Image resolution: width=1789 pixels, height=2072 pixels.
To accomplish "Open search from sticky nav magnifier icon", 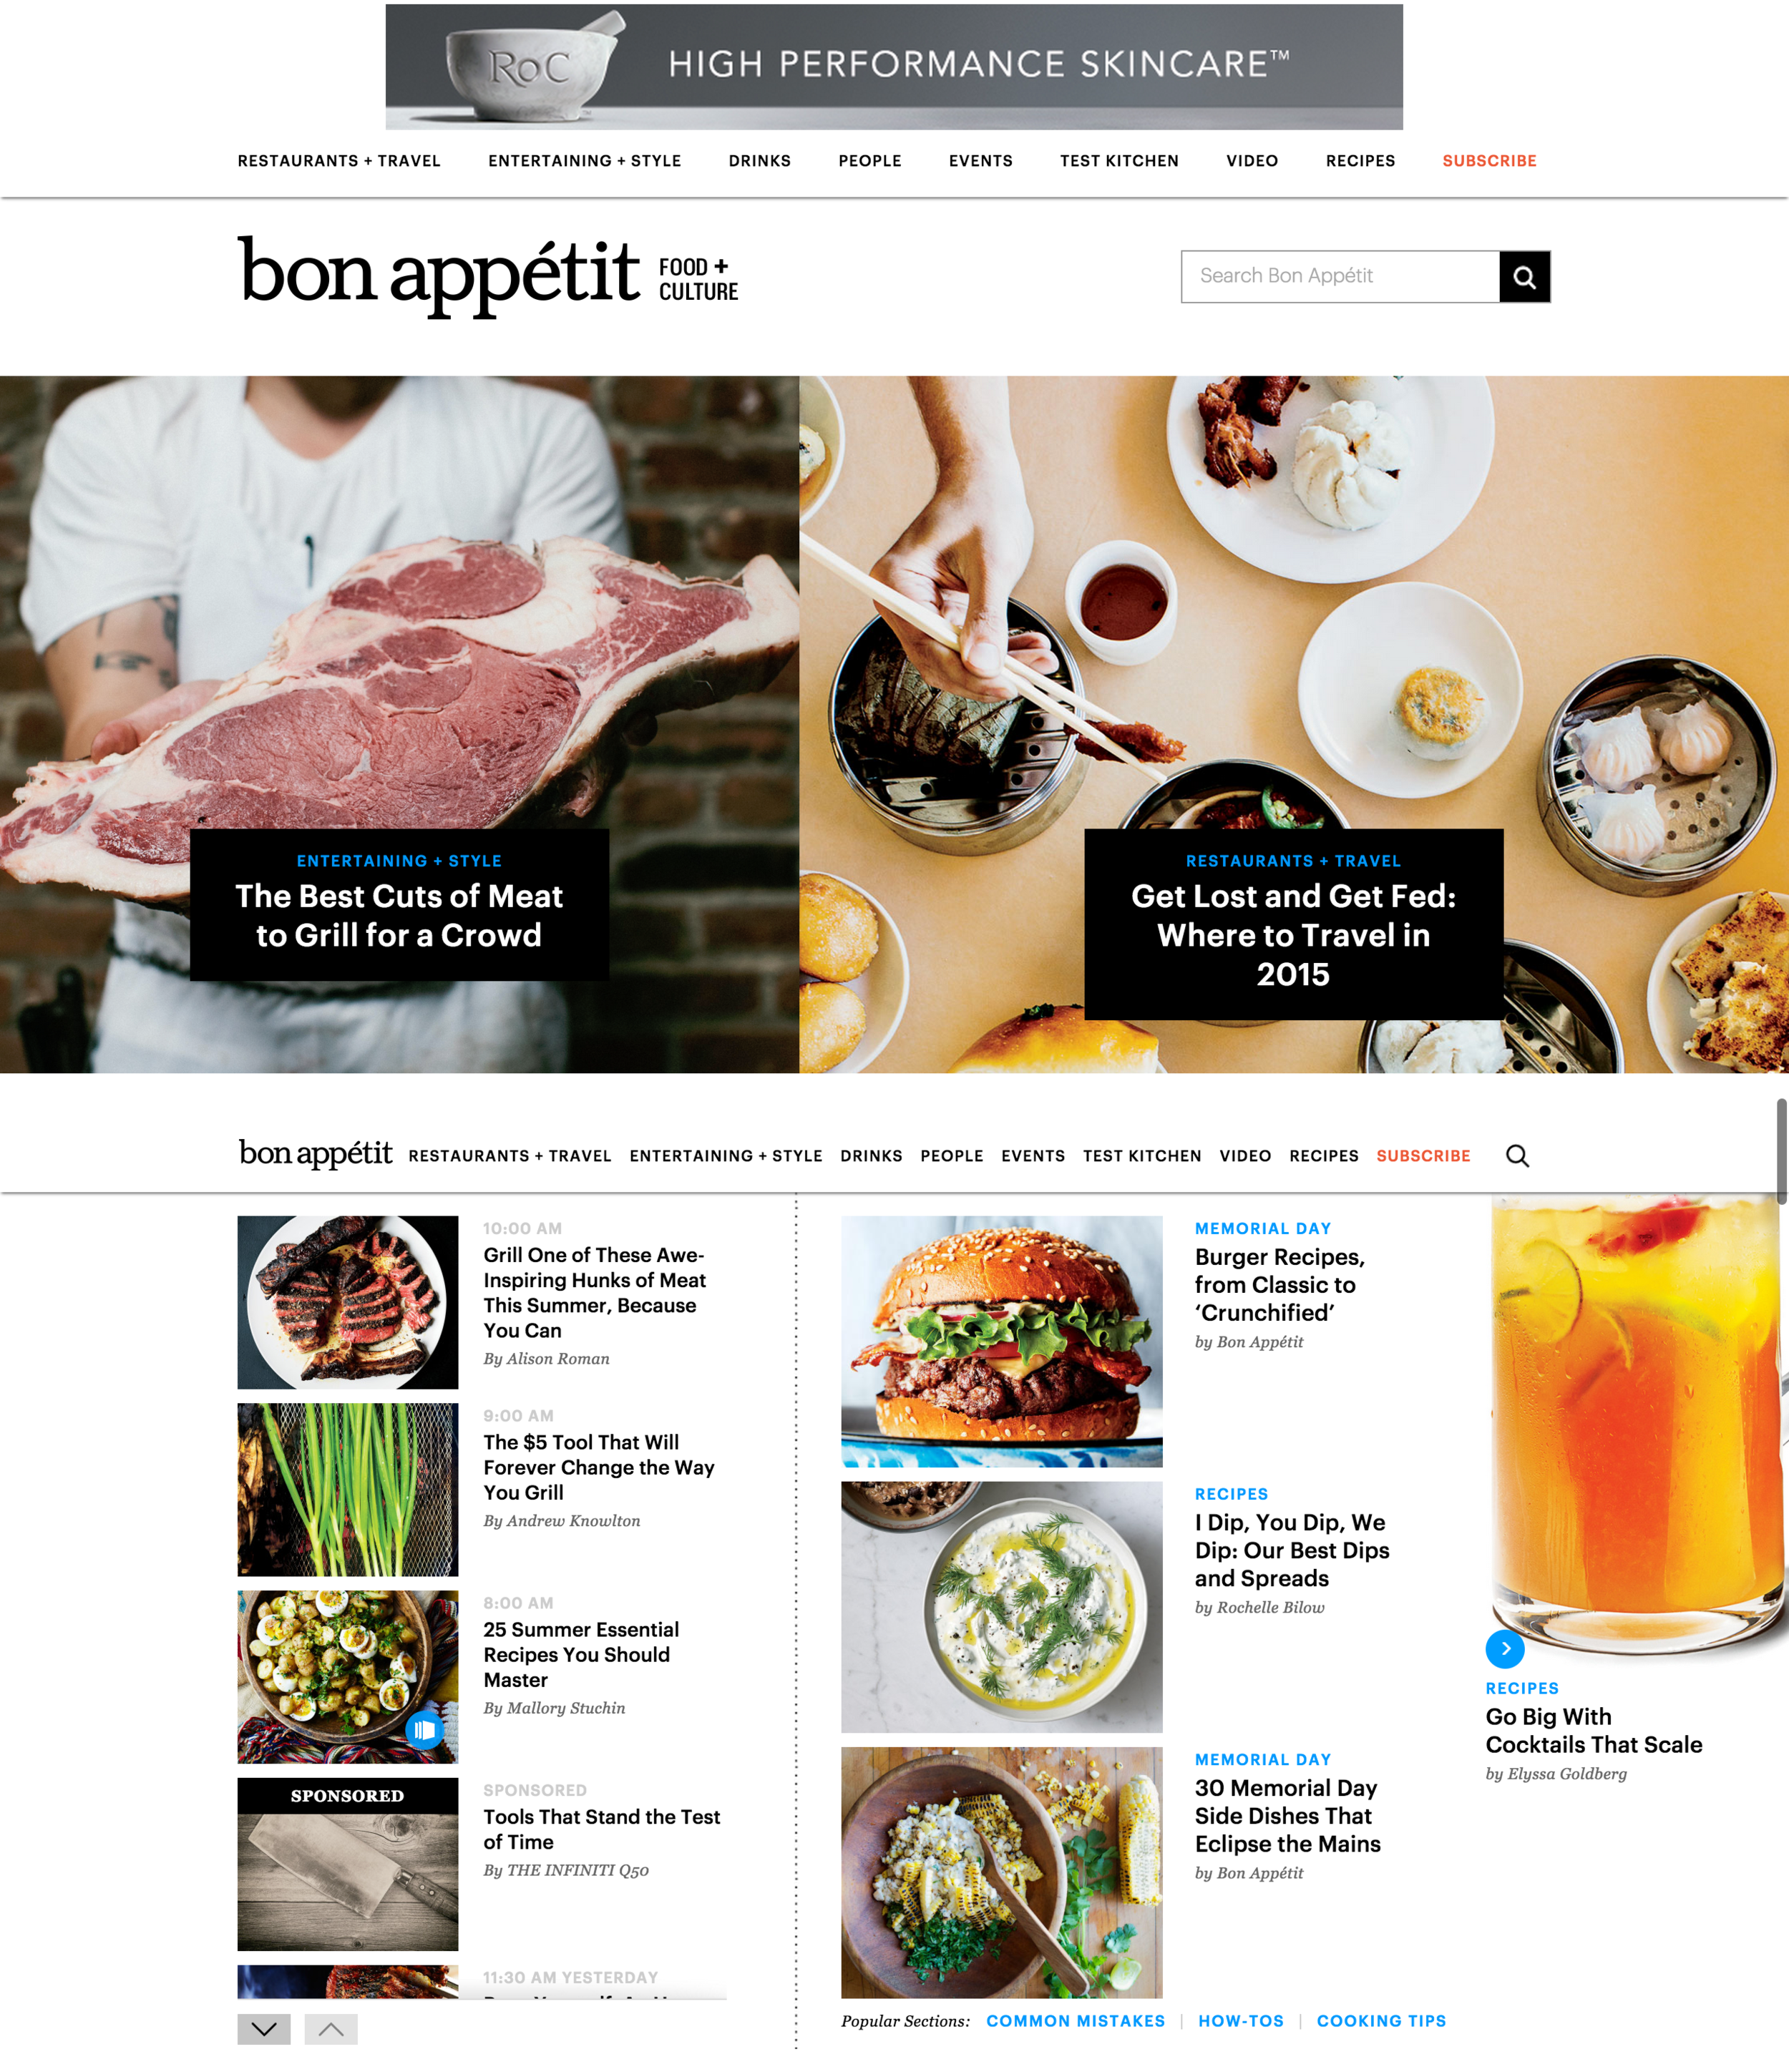I will [1517, 1155].
